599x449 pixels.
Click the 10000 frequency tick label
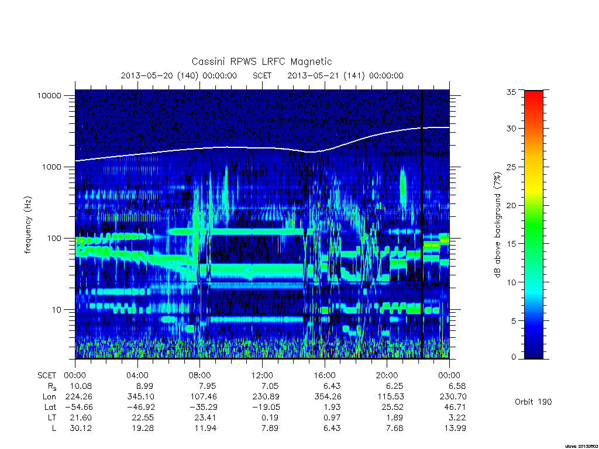(x=49, y=95)
